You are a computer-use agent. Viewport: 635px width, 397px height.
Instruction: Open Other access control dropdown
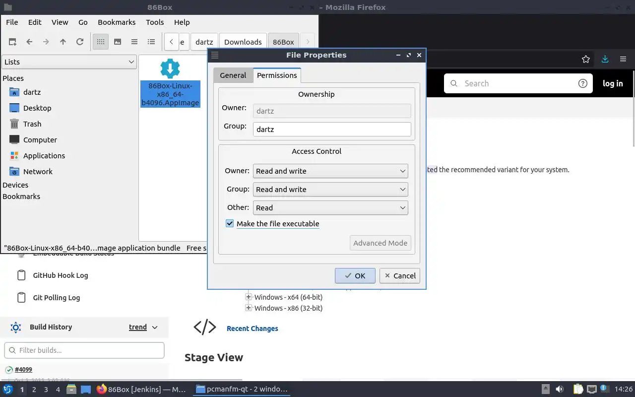(330, 207)
